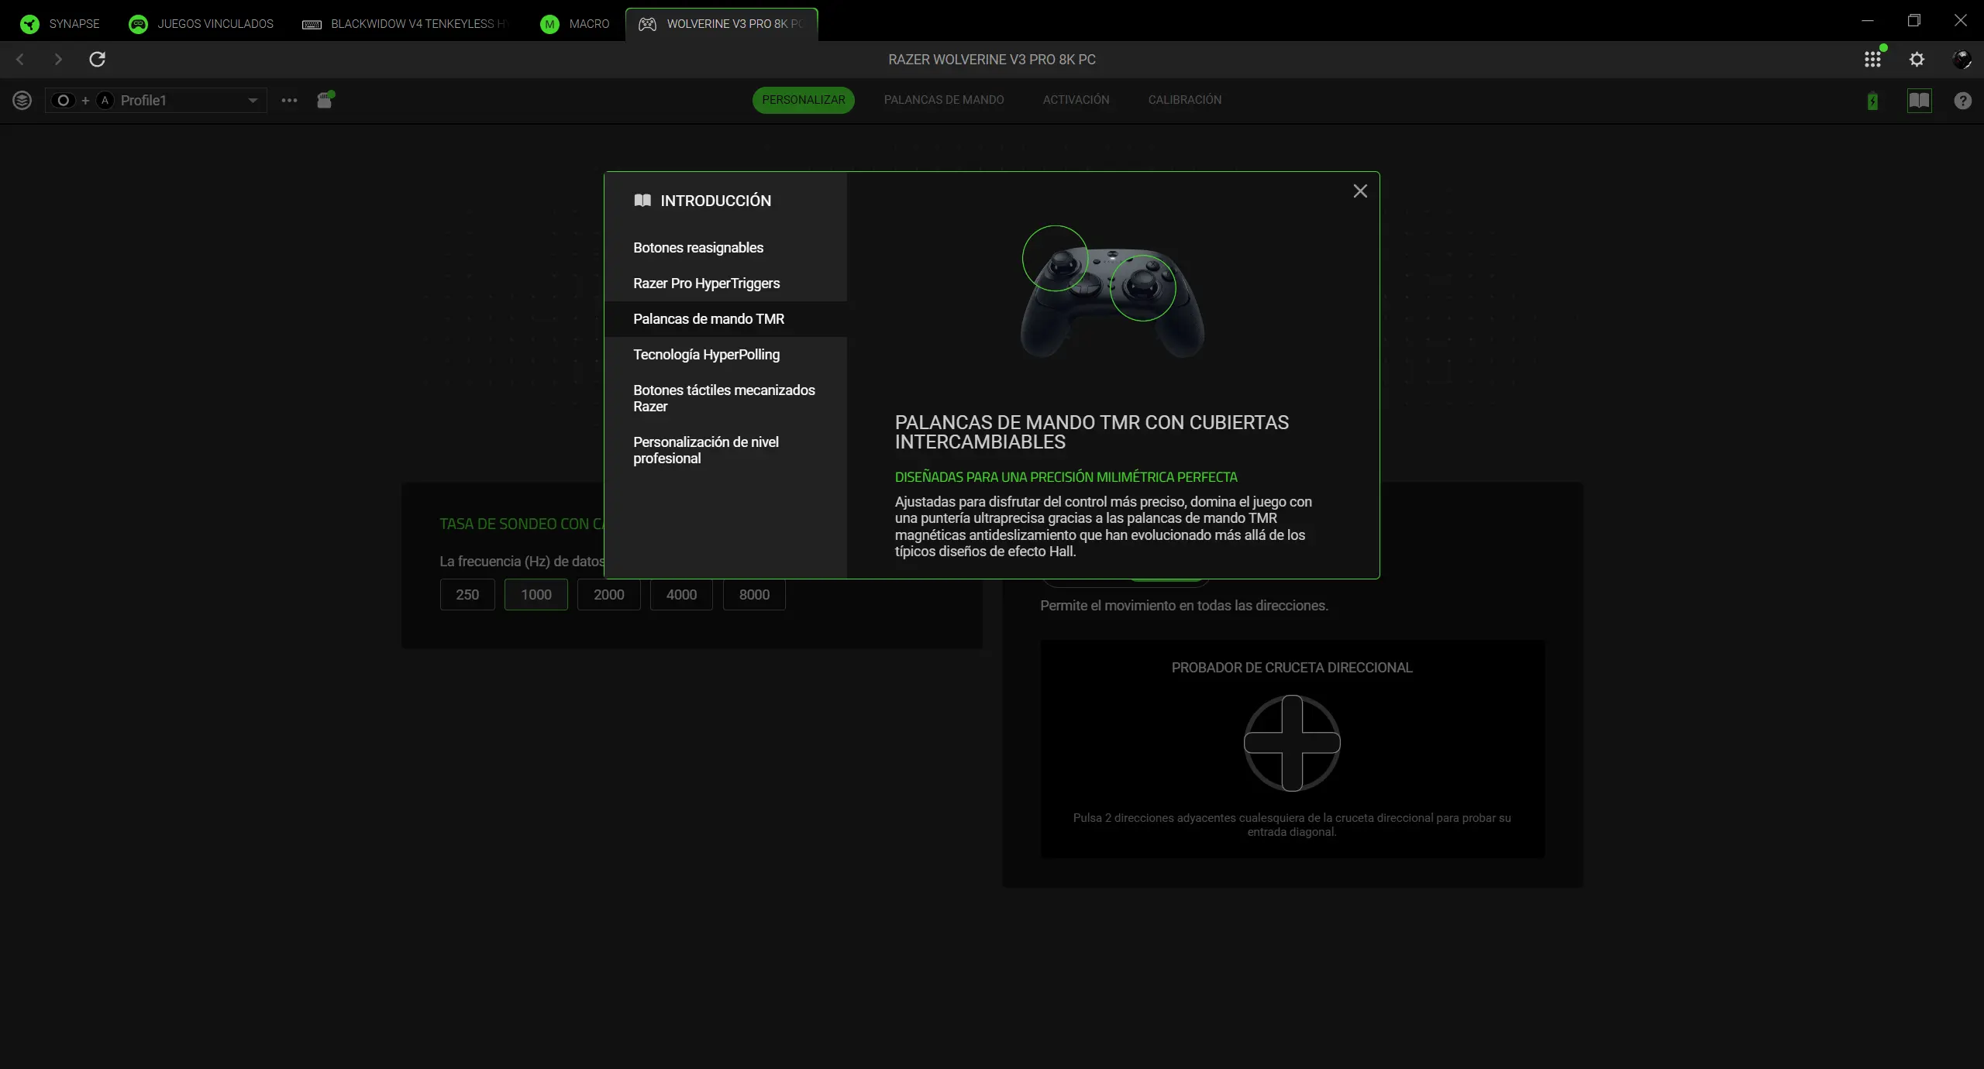Open the device guide book icon

[1920, 101]
